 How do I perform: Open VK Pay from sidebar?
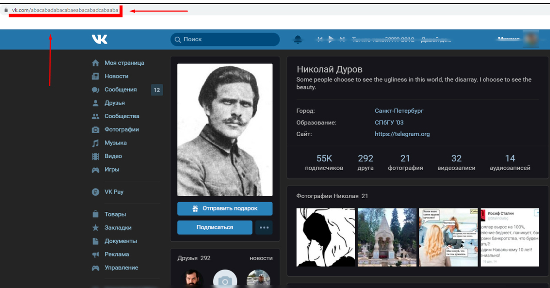tap(114, 192)
